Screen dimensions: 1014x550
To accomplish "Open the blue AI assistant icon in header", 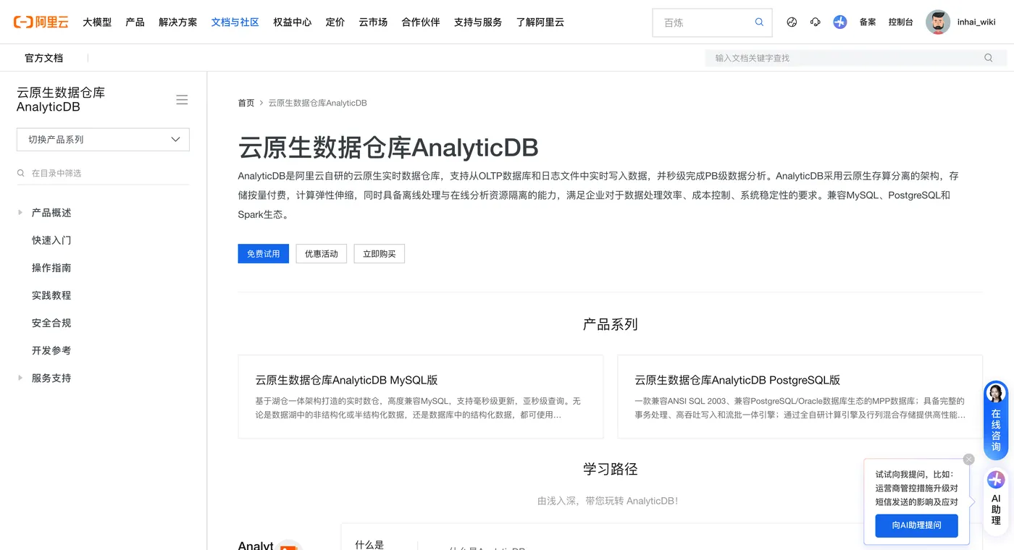I will coord(840,22).
